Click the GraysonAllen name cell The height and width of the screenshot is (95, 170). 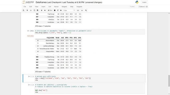[x=50, y=51]
